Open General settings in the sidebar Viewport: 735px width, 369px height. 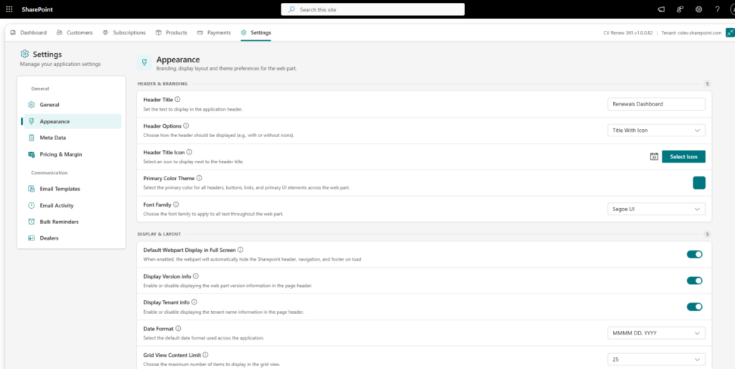point(72,105)
